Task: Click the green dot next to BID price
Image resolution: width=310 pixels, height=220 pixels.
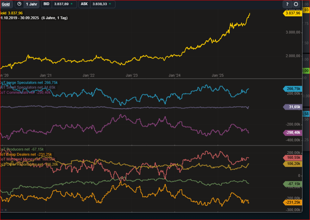Action: [71, 4]
